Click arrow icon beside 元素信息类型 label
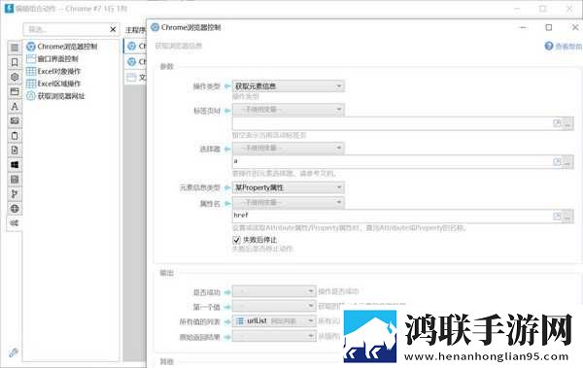 click(x=227, y=187)
